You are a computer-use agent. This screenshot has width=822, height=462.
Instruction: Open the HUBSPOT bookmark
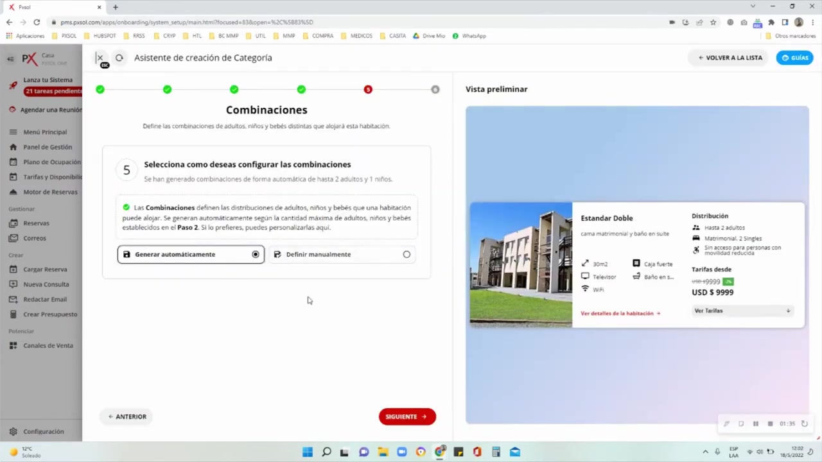click(101, 35)
